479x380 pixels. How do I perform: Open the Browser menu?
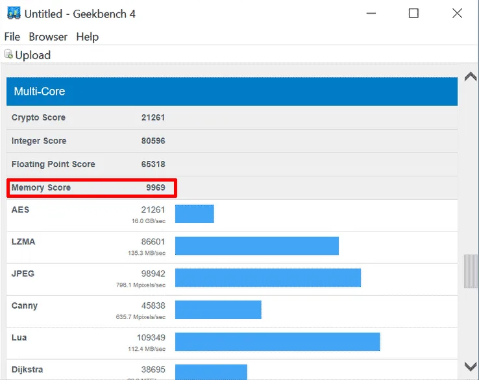(48, 37)
